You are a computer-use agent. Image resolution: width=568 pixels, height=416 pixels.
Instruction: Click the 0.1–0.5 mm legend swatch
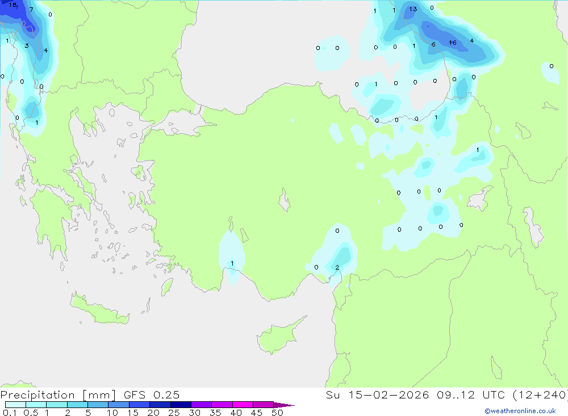(x=15, y=405)
